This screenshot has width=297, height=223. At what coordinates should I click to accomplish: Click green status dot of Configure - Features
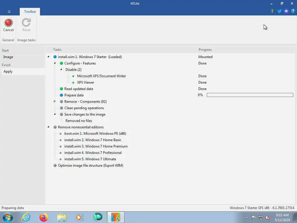(x=61, y=63)
